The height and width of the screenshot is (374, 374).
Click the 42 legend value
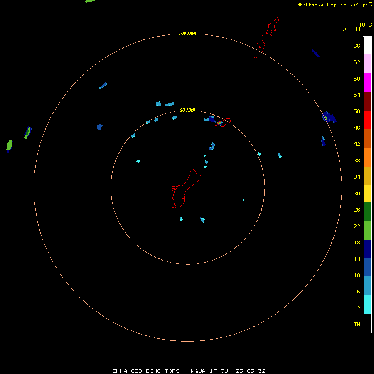[x=357, y=144]
